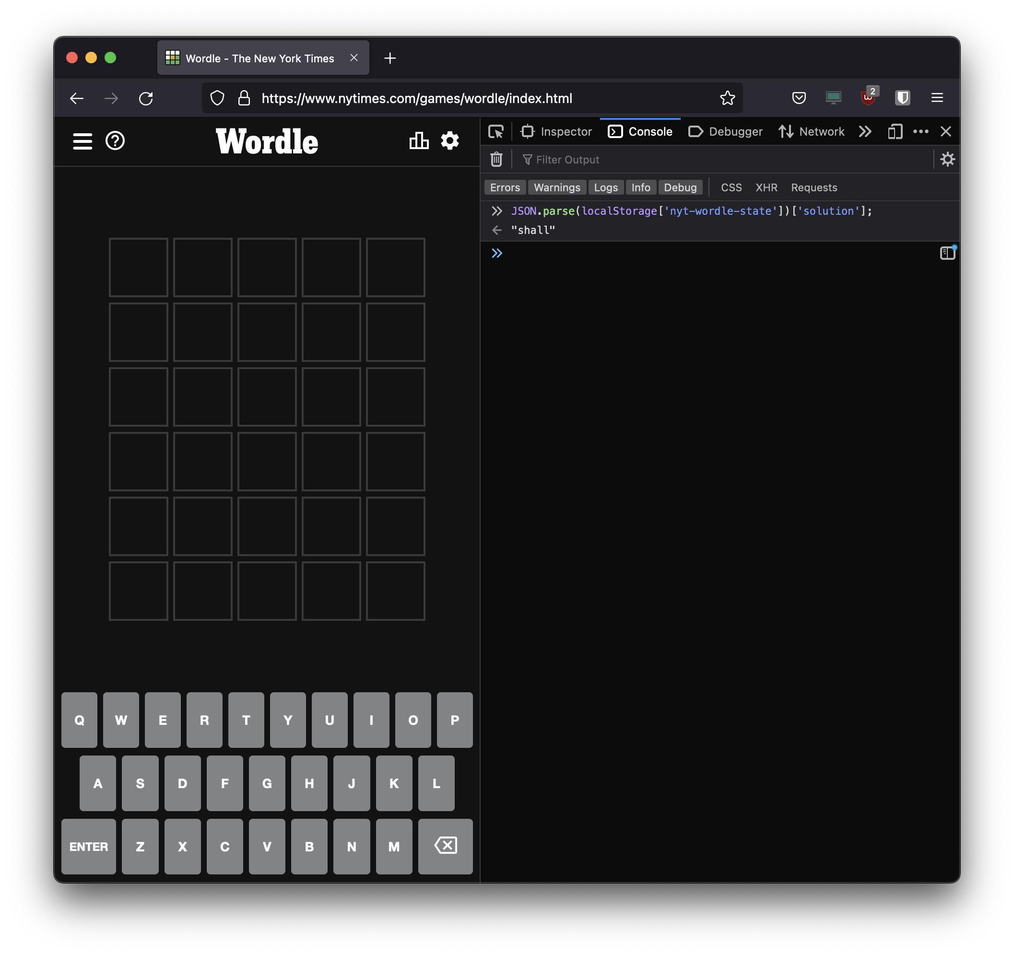
Task: Open a new browser tab
Action: (x=390, y=58)
